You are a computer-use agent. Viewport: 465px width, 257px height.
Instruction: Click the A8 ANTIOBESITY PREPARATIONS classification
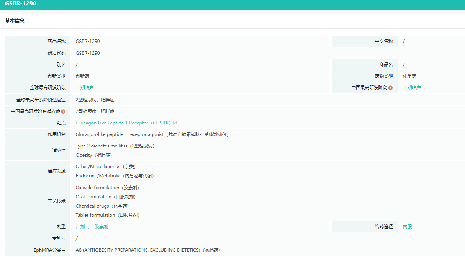click(148, 250)
